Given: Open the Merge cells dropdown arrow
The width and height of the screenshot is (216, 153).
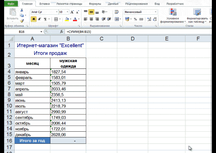Looking at the screenshot, I should tap(120, 19).
